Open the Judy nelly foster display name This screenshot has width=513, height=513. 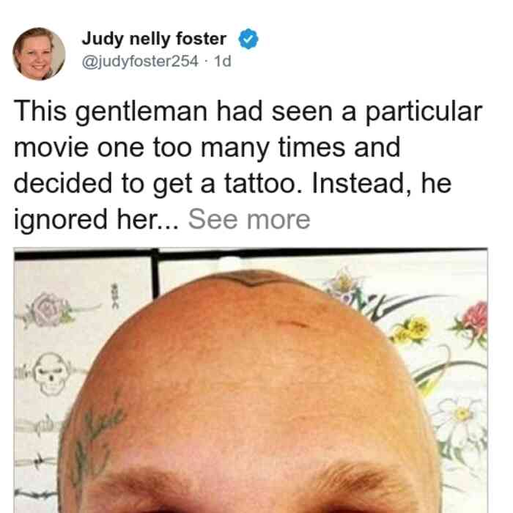(x=154, y=39)
